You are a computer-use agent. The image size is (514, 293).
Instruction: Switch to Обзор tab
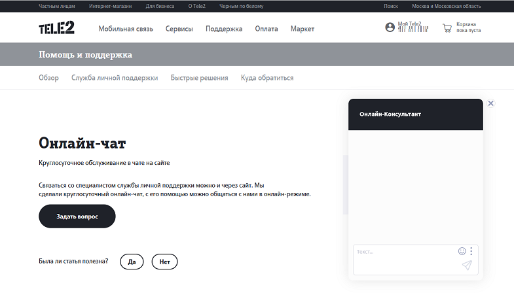(x=48, y=78)
